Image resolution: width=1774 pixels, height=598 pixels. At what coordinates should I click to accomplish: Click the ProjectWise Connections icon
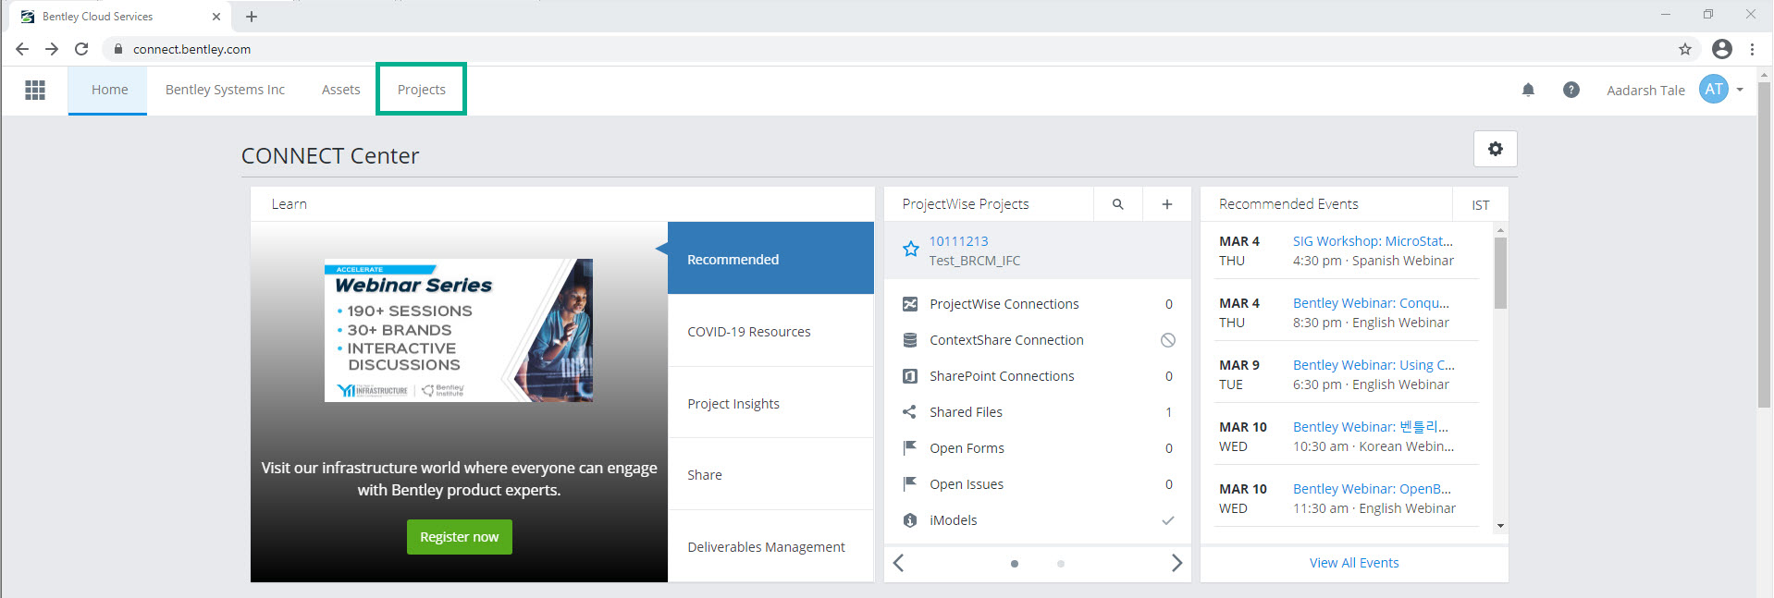[x=910, y=304]
